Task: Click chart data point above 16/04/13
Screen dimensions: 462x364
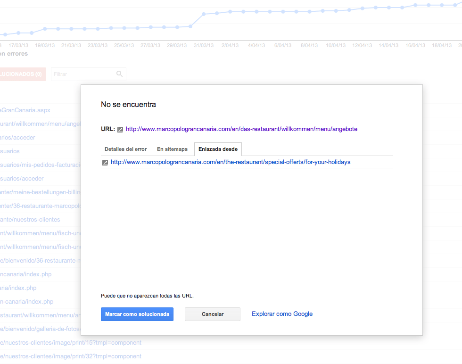Action: tap(415, 5)
